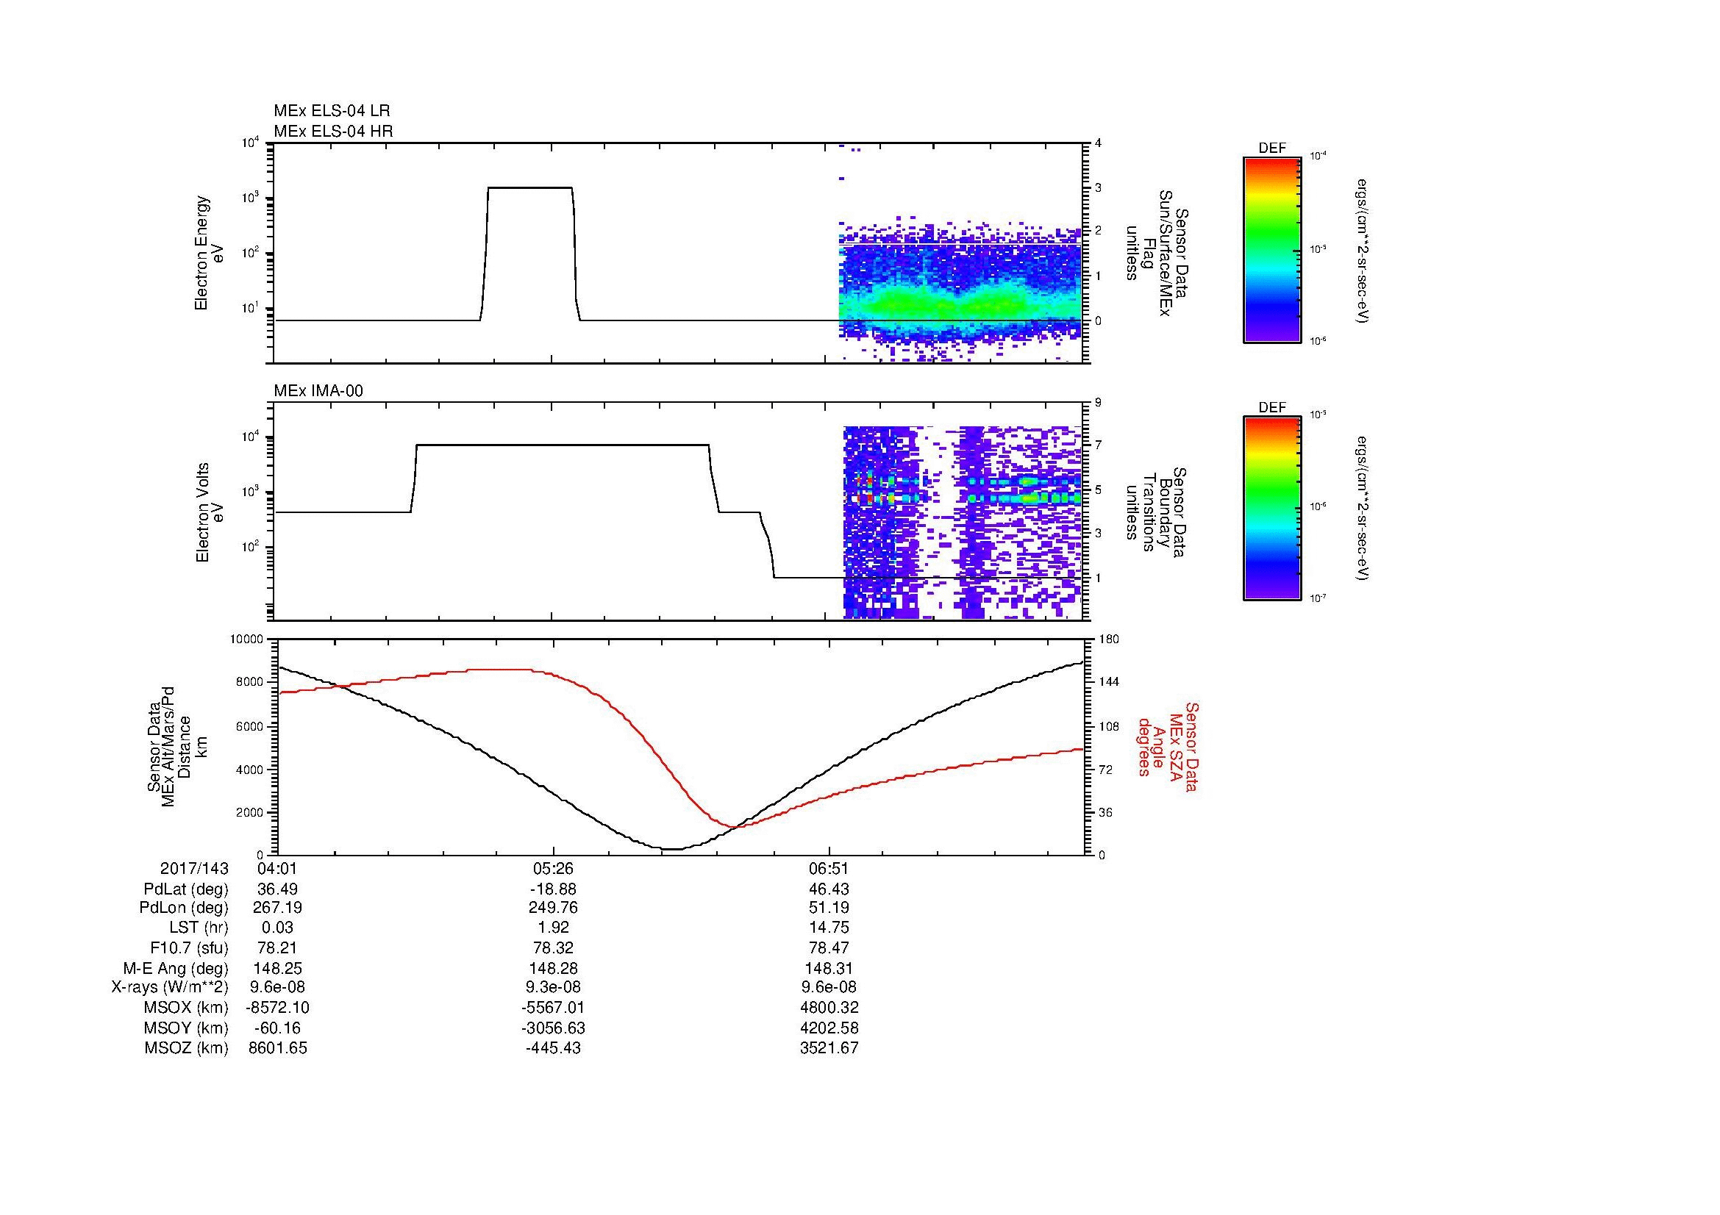Click the PdLon value 51.19
The width and height of the screenshot is (1720, 1215).
click(x=829, y=908)
